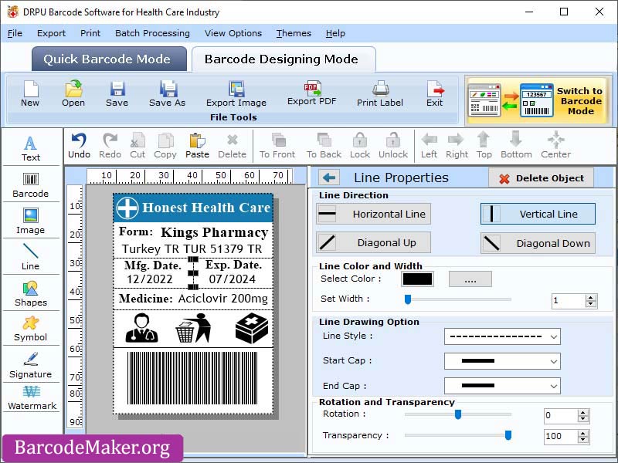The image size is (618, 463).
Task: Select the Barcode tool from the sidebar
Action: click(31, 183)
